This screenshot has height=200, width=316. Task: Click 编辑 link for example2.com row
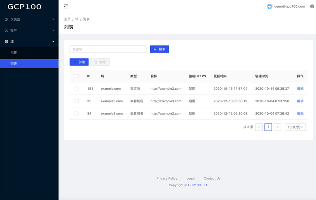tap(300, 113)
